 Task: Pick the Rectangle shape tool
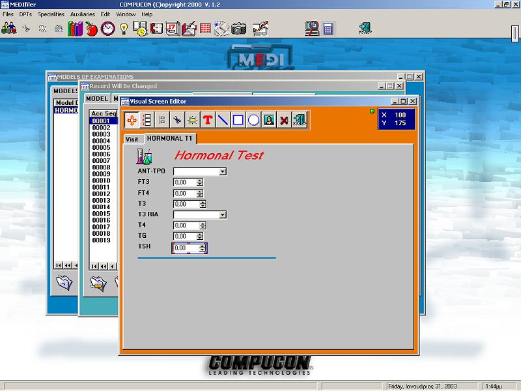pyautogui.click(x=238, y=120)
